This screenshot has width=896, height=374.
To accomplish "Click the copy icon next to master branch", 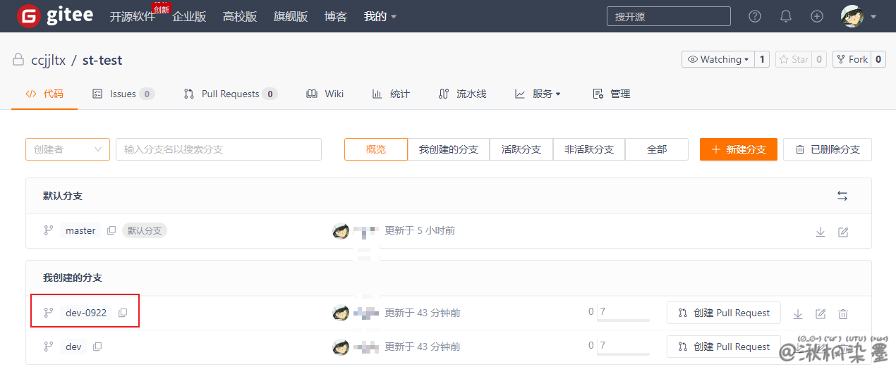I will pos(111,231).
